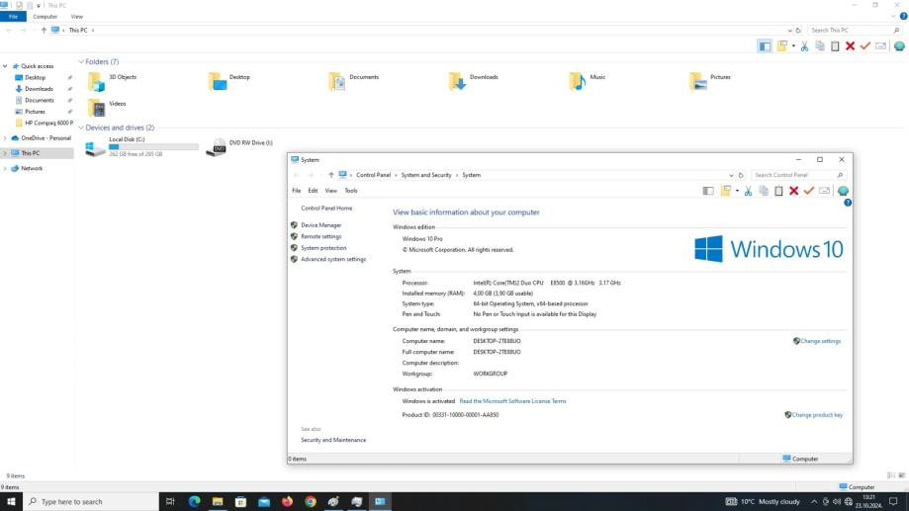Collapse the Folders (7) group

pos(80,62)
